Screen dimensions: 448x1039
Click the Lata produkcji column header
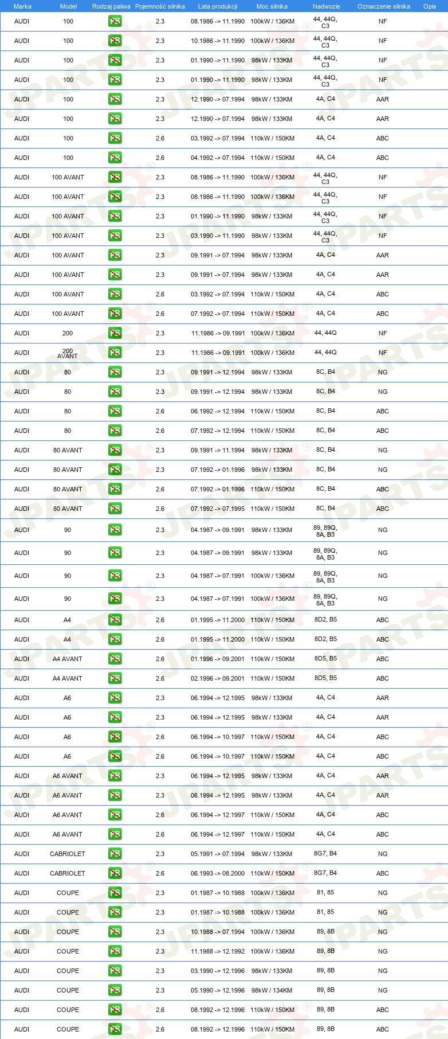[218, 6]
